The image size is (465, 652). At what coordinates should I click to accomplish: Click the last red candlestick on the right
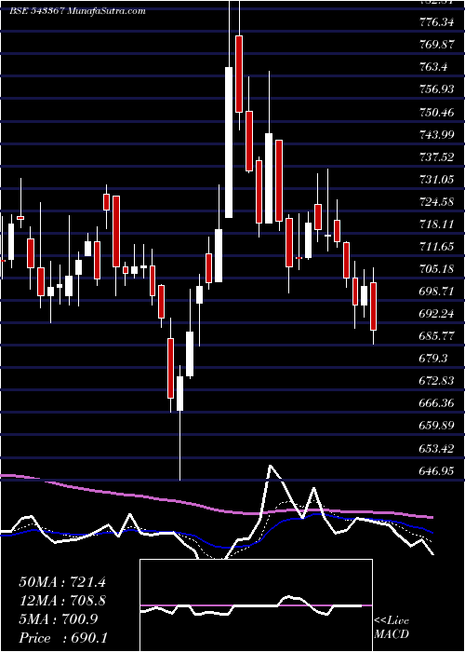tap(374, 306)
